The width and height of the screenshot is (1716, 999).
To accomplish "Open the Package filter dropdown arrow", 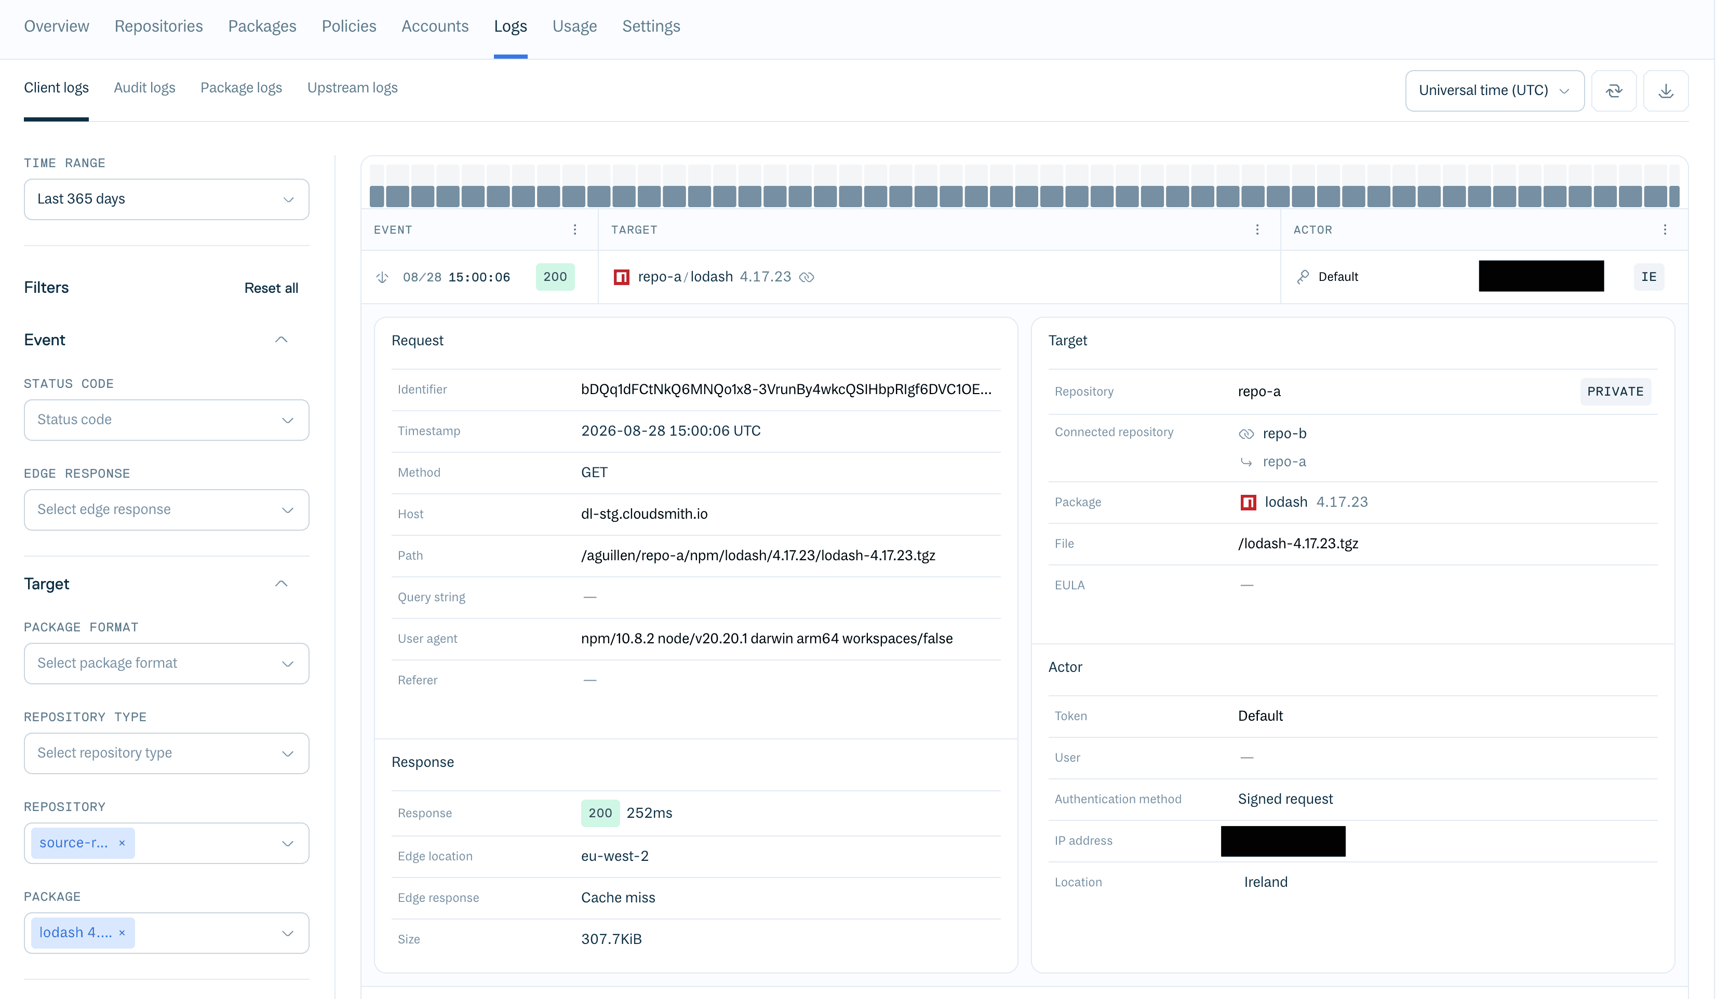I will 287,933.
